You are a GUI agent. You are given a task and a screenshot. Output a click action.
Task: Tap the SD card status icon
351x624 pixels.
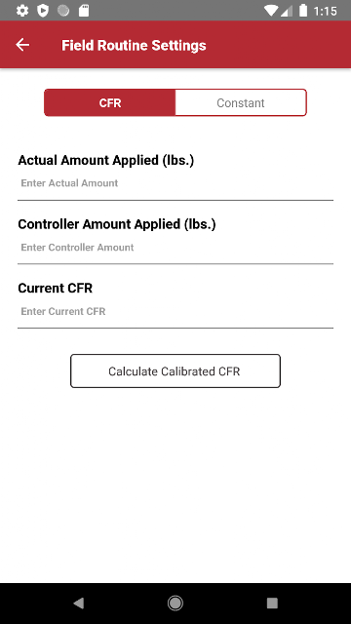click(x=84, y=11)
